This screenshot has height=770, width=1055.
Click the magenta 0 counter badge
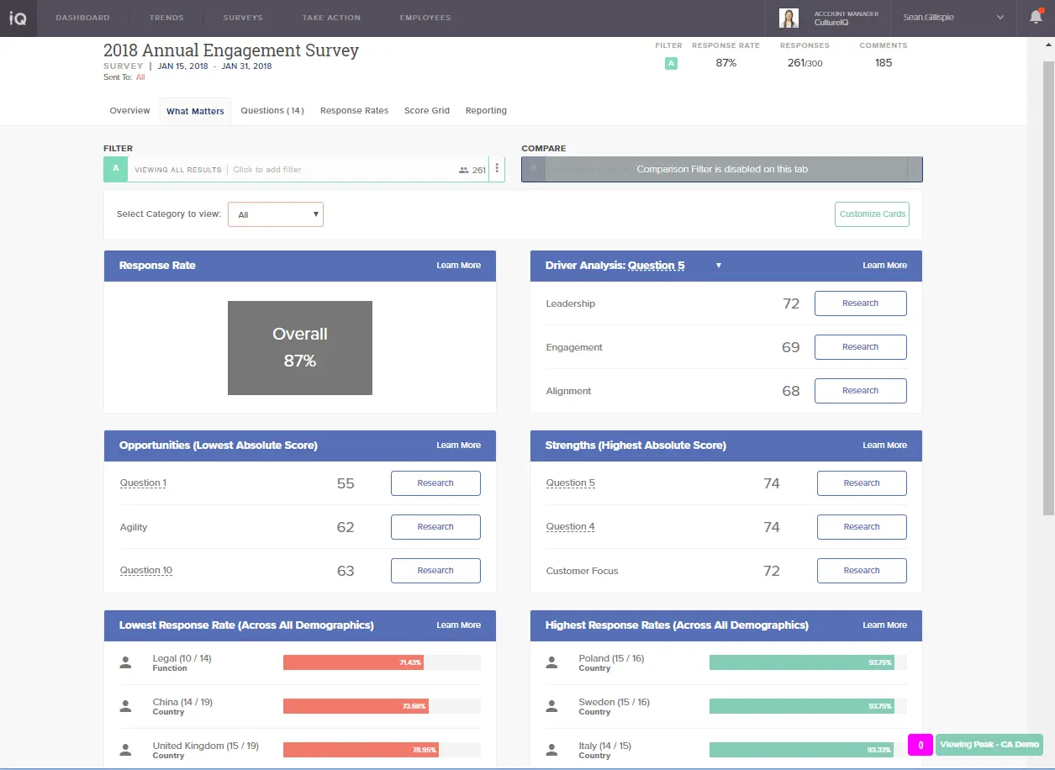(920, 745)
